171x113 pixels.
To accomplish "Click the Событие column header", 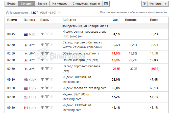I will 69,20.
